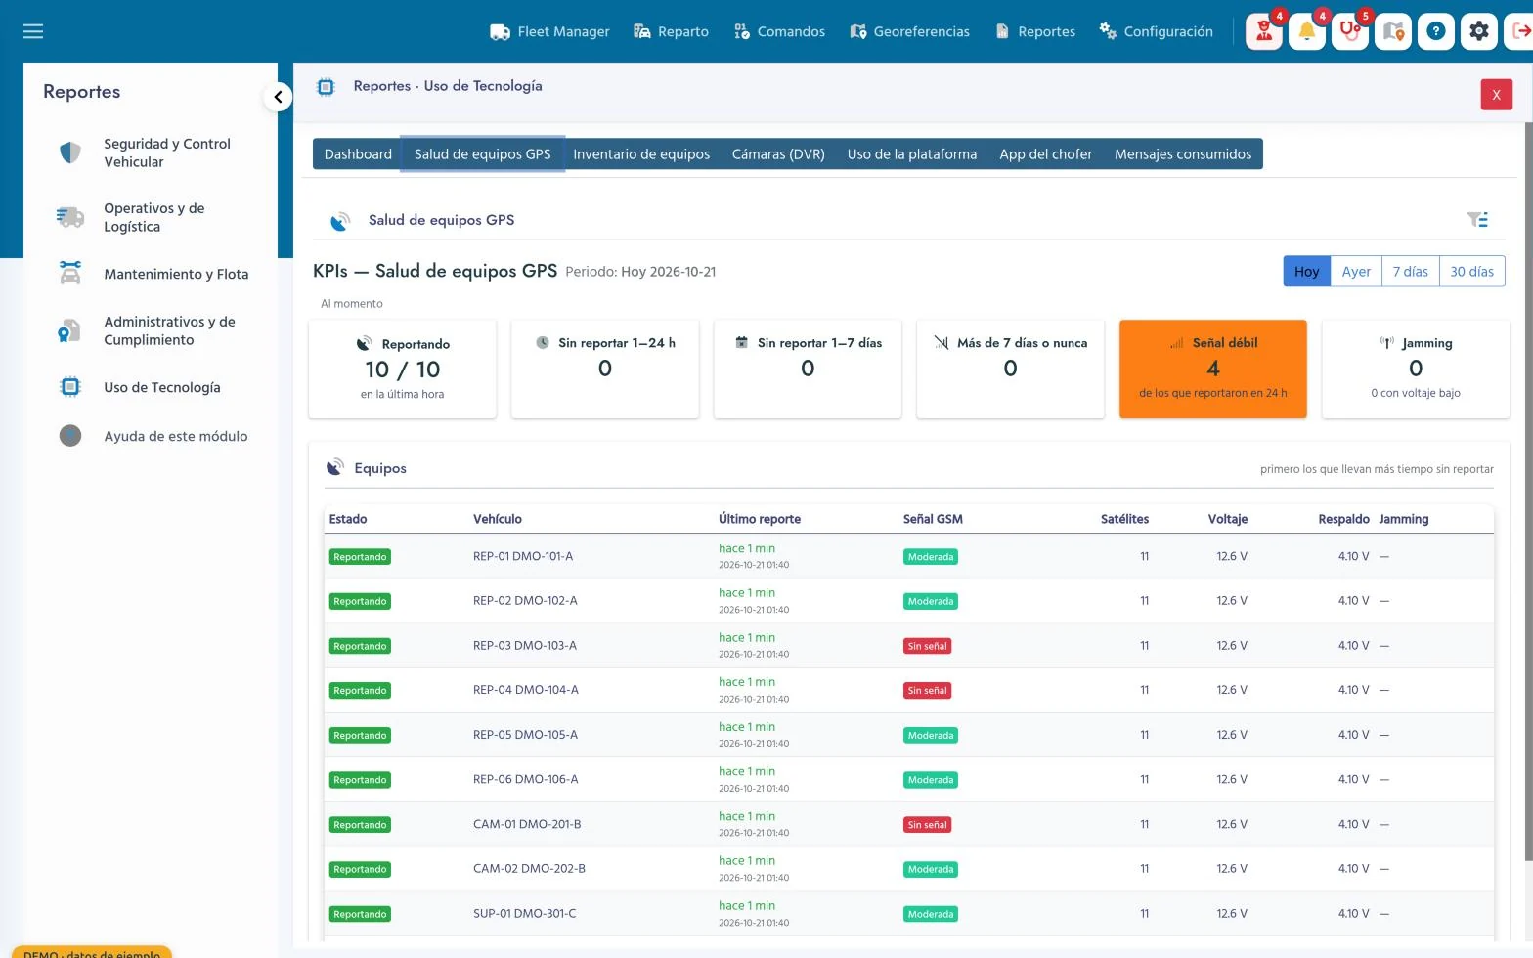Select the Ayer period button
This screenshot has height=958, width=1533.
[x=1356, y=272]
